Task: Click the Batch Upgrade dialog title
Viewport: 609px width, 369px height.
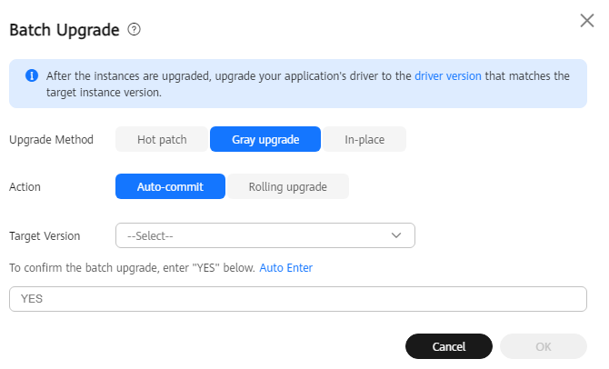Action: 65,30
